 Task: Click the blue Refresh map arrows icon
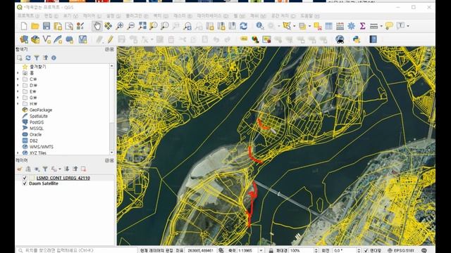click(x=244, y=26)
